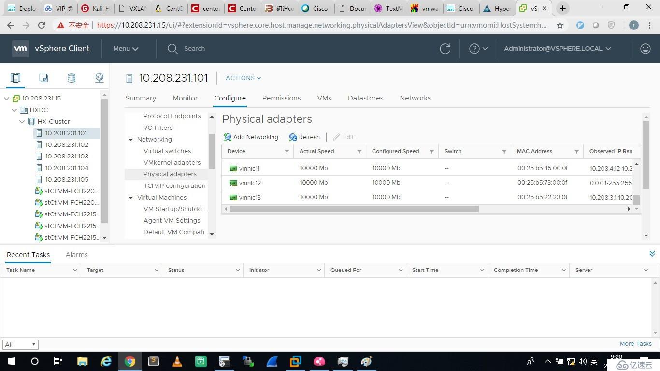This screenshot has height=371, width=660.
Task: Collapse the Recent Tasks panel chevron
Action: (x=652, y=254)
